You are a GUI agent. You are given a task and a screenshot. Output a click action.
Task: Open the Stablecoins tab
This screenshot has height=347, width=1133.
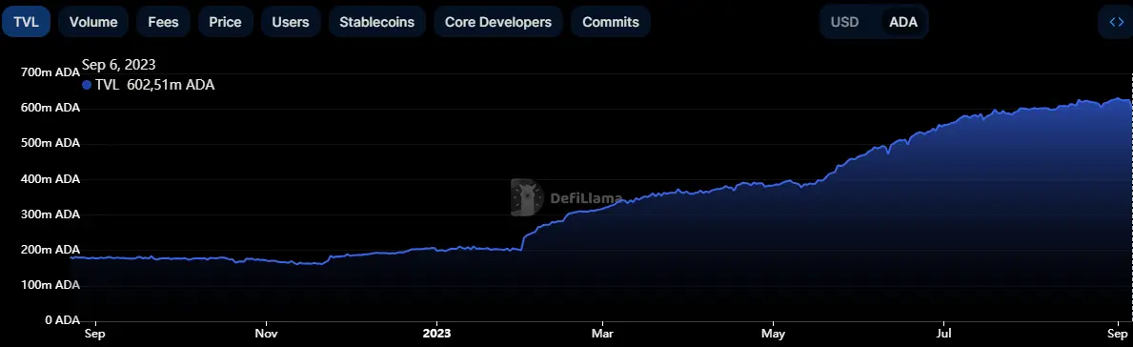[377, 22]
